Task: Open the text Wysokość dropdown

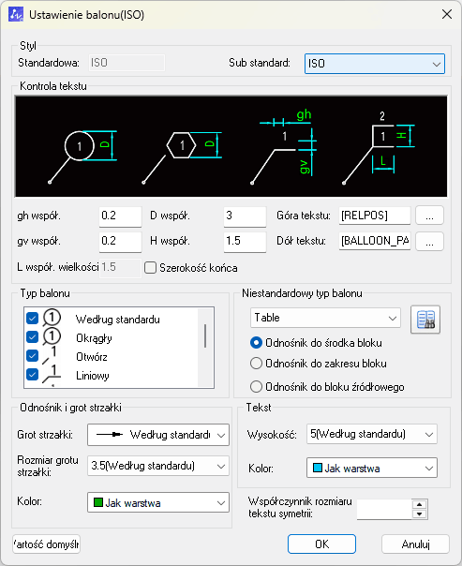Action: pyautogui.click(x=372, y=434)
